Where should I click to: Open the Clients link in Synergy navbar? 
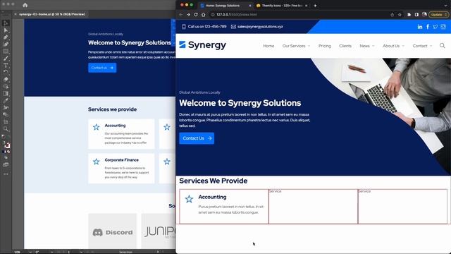coord(345,46)
